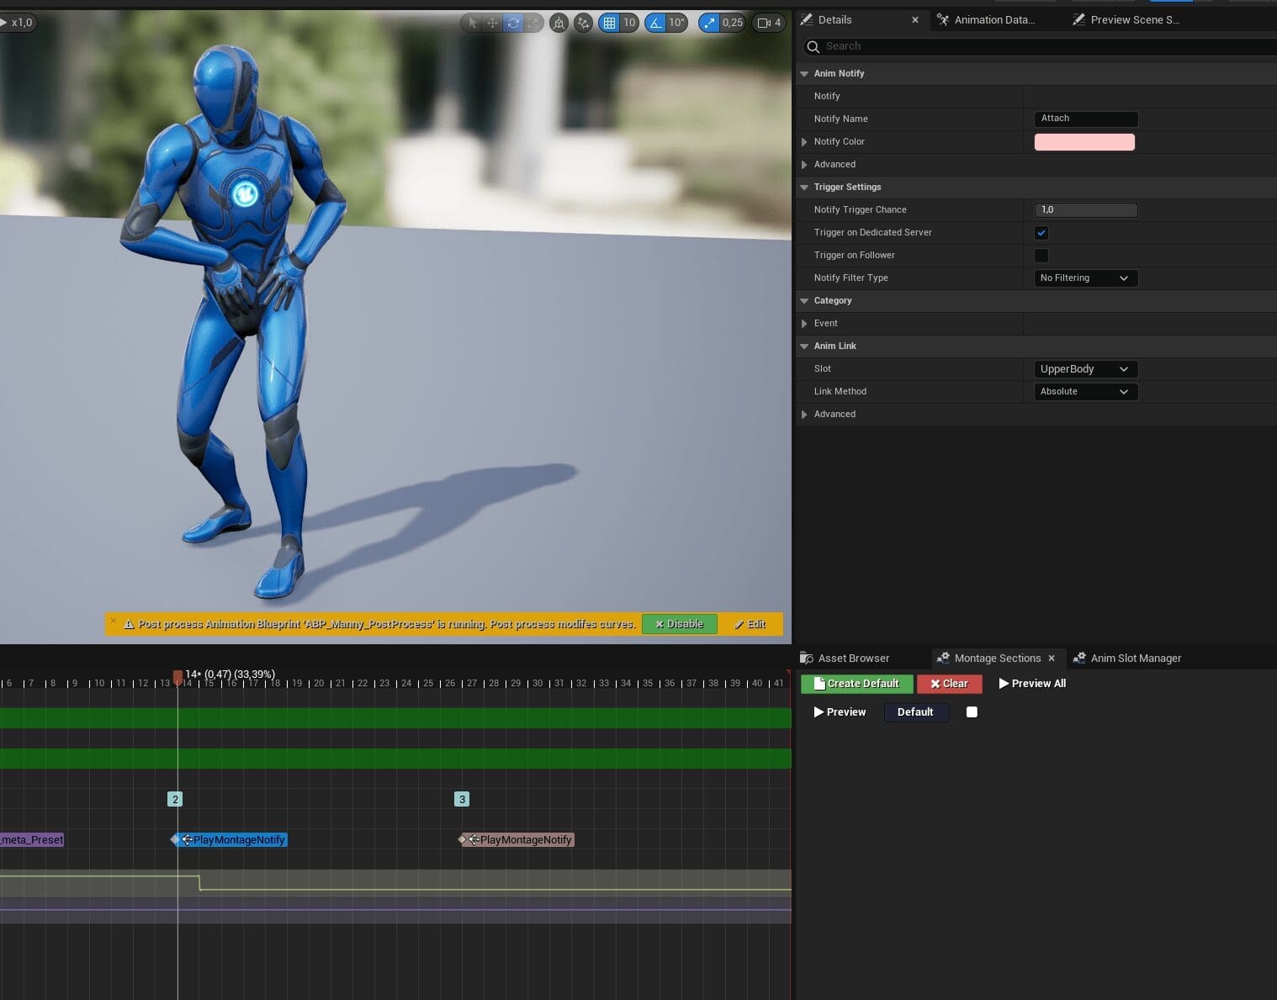Select the rotate transform tool in viewport
Image resolution: width=1277 pixels, height=1000 pixels.
(513, 23)
